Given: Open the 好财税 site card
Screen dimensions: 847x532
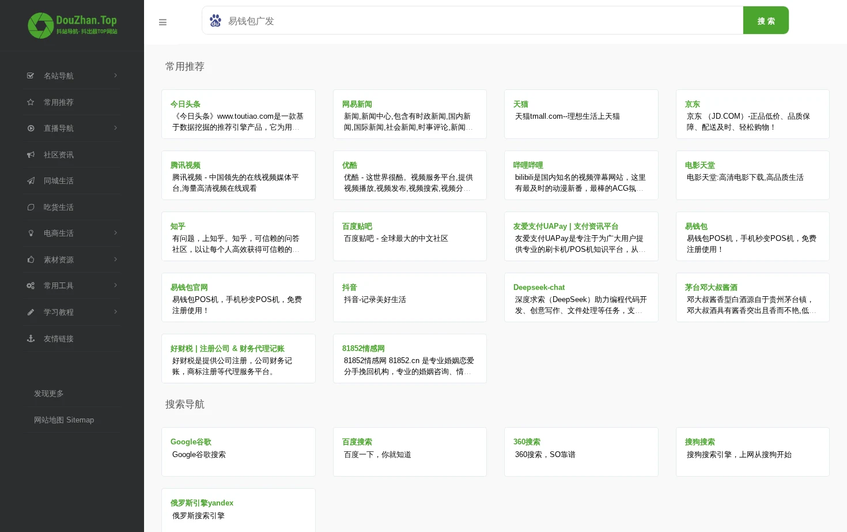Looking at the screenshot, I should point(239,359).
